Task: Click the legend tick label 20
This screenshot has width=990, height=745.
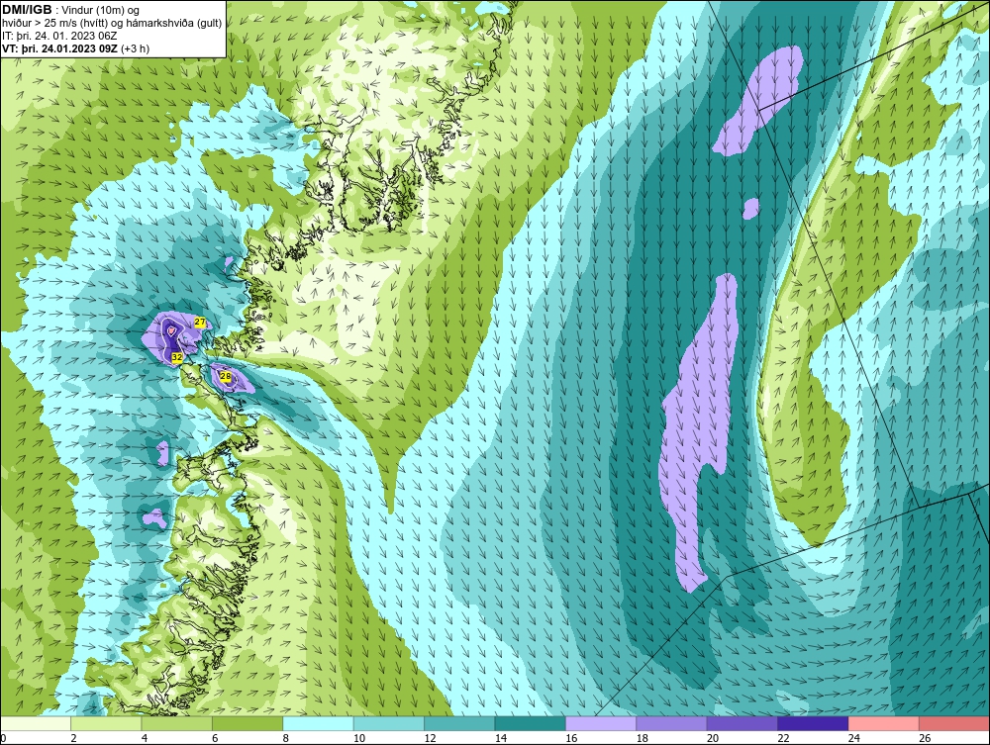Action: tap(712, 738)
